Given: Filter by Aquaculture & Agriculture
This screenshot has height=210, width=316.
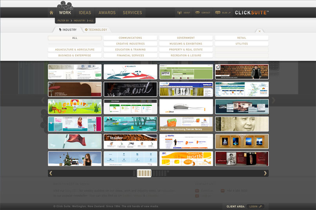Looking at the screenshot, I should (75, 49).
